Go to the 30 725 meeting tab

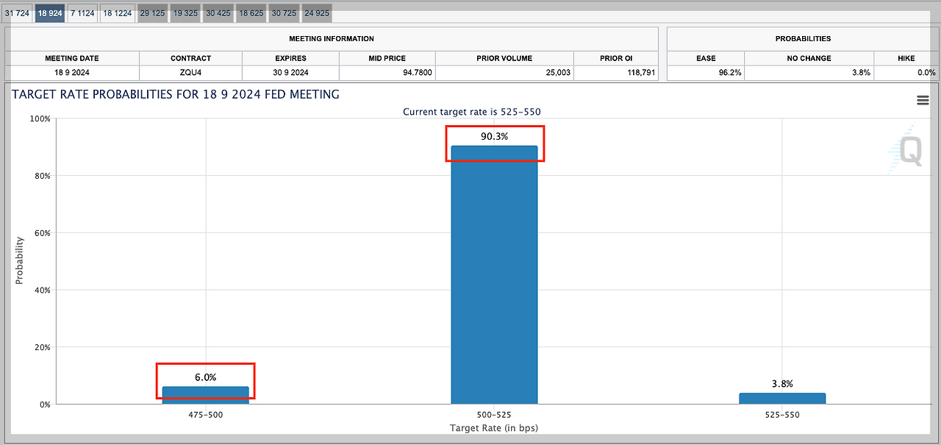[x=284, y=13]
